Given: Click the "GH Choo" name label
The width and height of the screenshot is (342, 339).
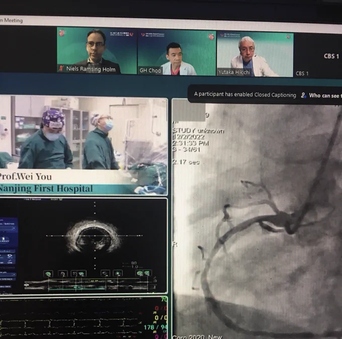Looking at the screenshot, I should [x=150, y=70].
